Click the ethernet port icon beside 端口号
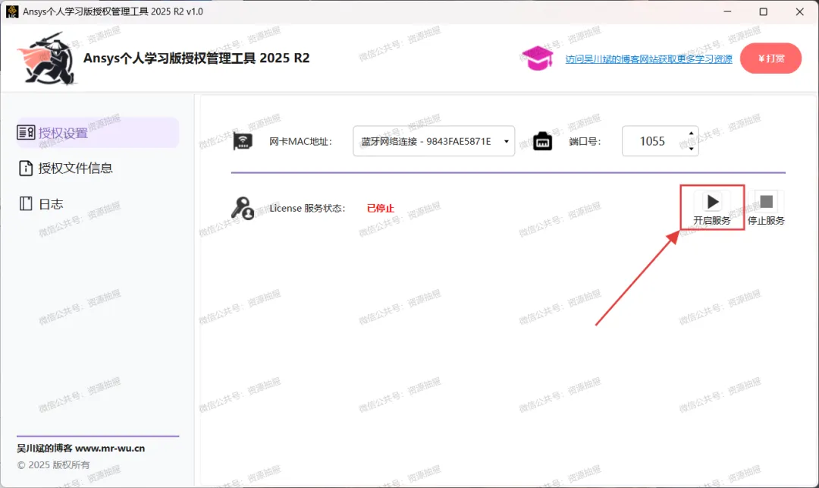This screenshot has height=488, width=819. (x=542, y=141)
